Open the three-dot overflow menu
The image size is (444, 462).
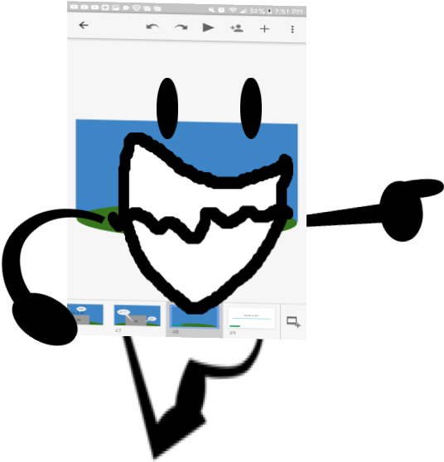(x=292, y=29)
